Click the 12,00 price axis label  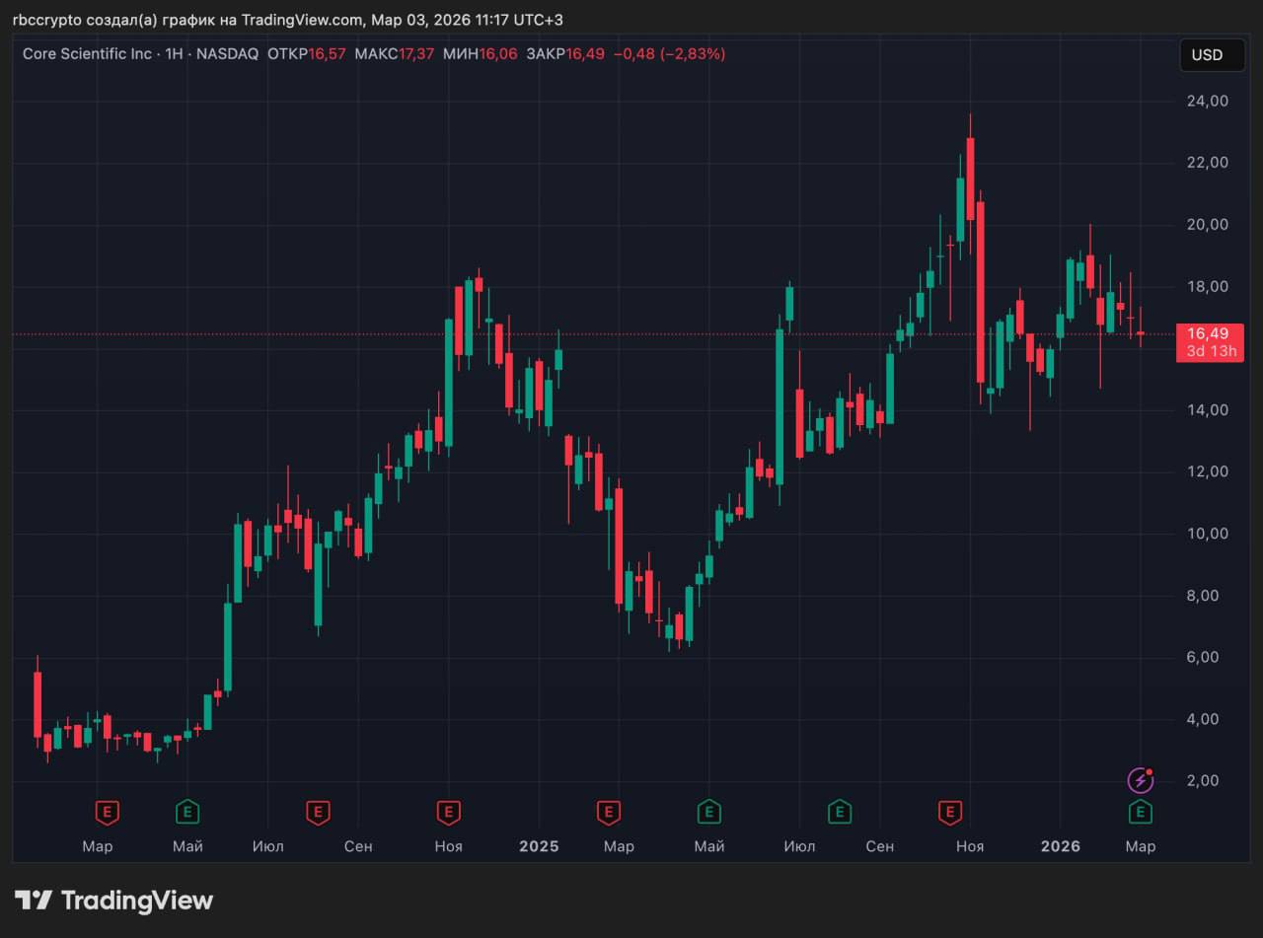click(1208, 472)
